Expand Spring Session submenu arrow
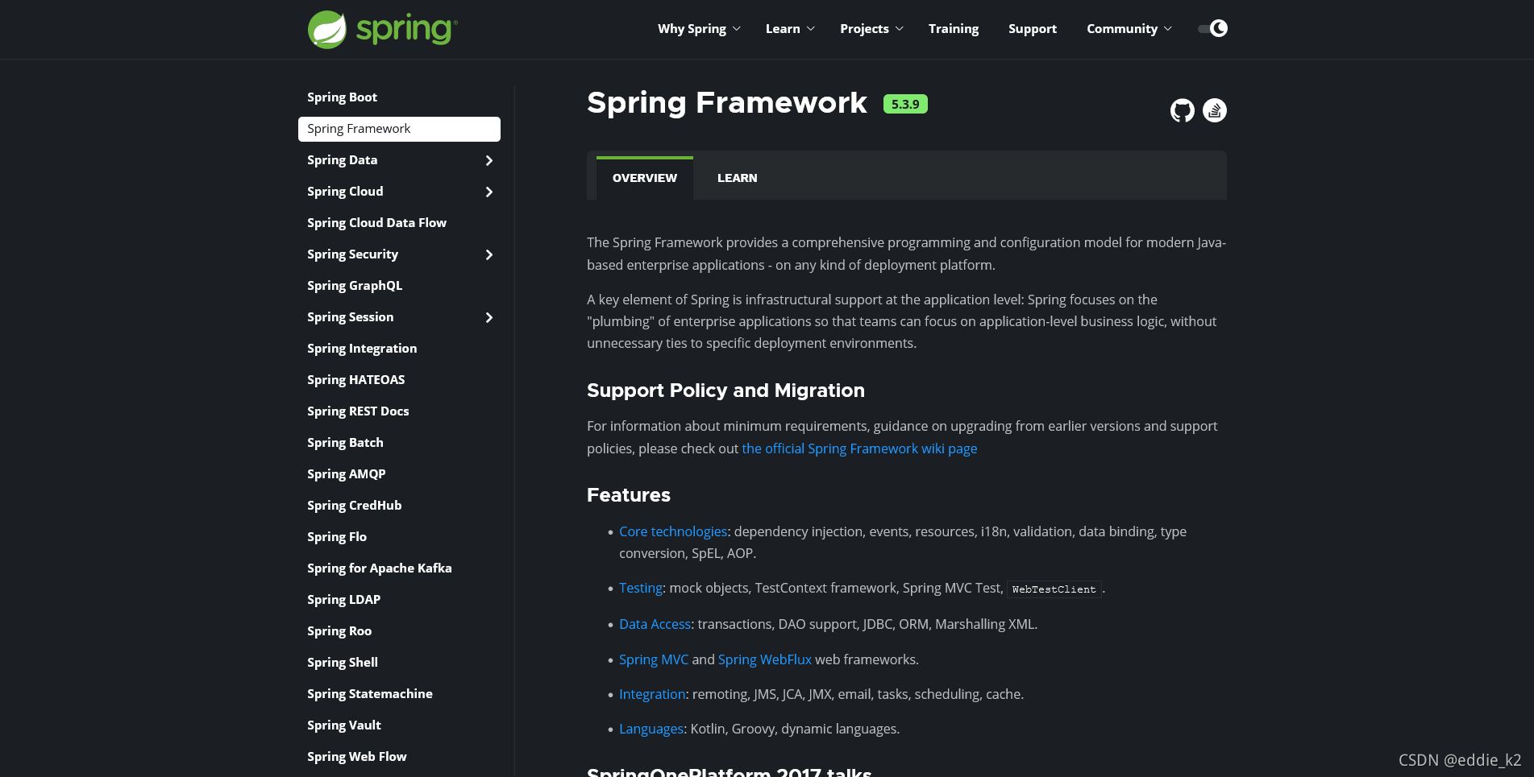The width and height of the screenshot is (1534, 777). 489,317
